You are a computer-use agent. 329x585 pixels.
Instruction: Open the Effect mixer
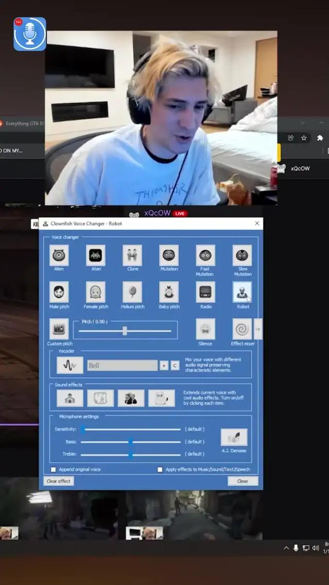click(x=242, y=329)
